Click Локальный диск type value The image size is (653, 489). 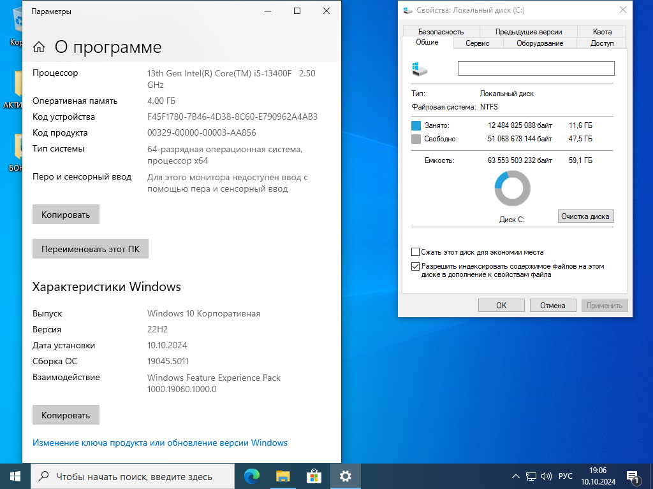pos(507,94)
